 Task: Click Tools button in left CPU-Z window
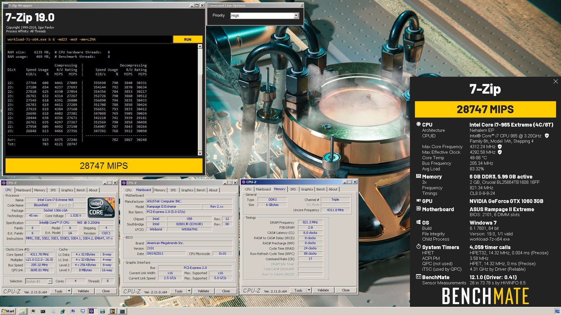tap(58, 291)
